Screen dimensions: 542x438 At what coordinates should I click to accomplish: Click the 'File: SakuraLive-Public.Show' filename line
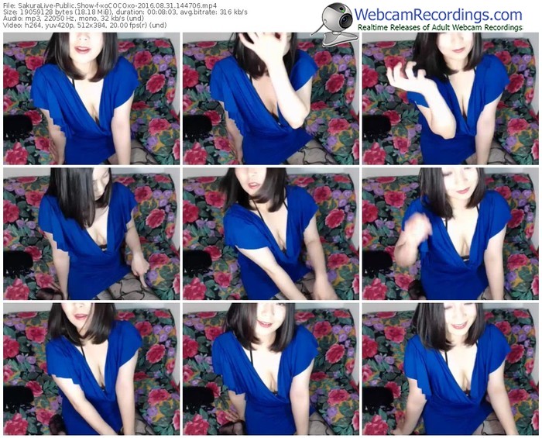[110, 5]
